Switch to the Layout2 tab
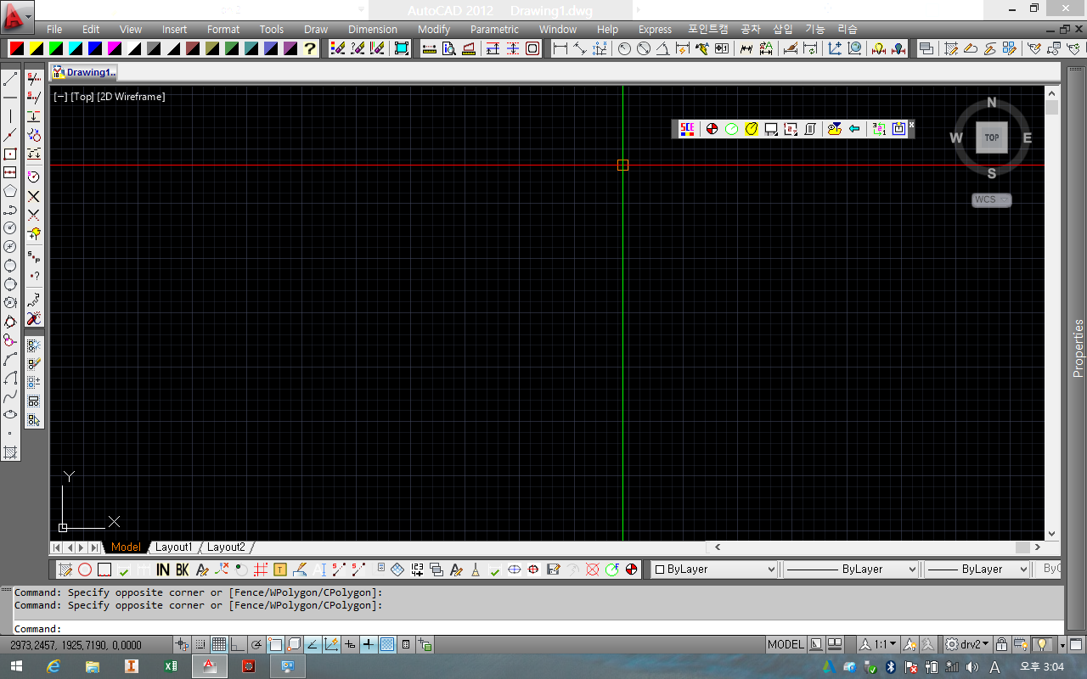The image size is (1087, 679). (x=226, y=547)
